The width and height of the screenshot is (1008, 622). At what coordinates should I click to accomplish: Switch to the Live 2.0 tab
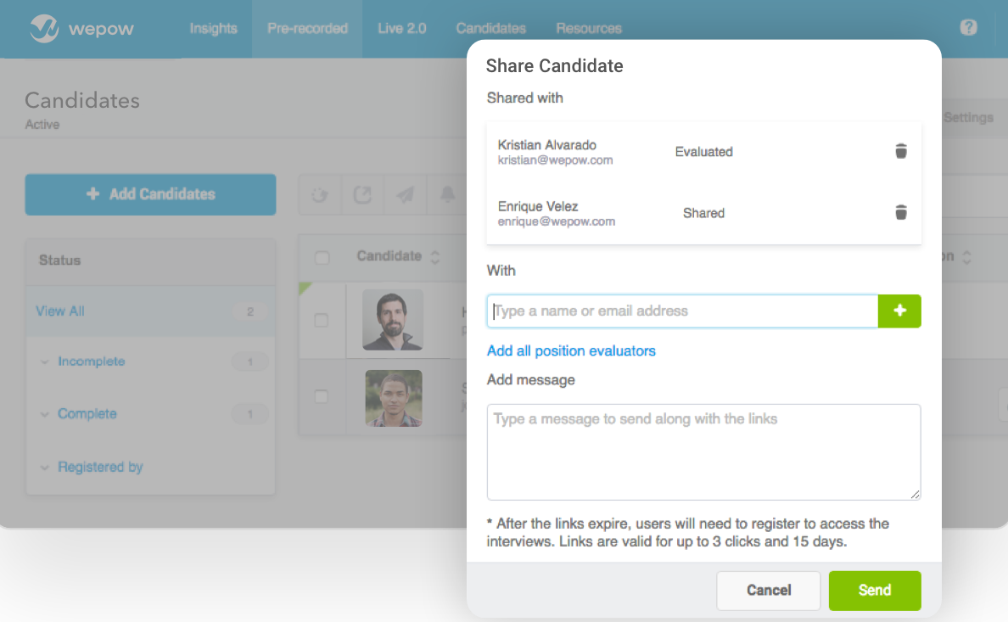click(x=401, y=28)
